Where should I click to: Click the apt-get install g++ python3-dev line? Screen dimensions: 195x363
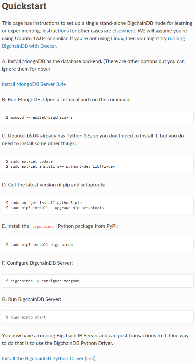[x=61, y=166]
